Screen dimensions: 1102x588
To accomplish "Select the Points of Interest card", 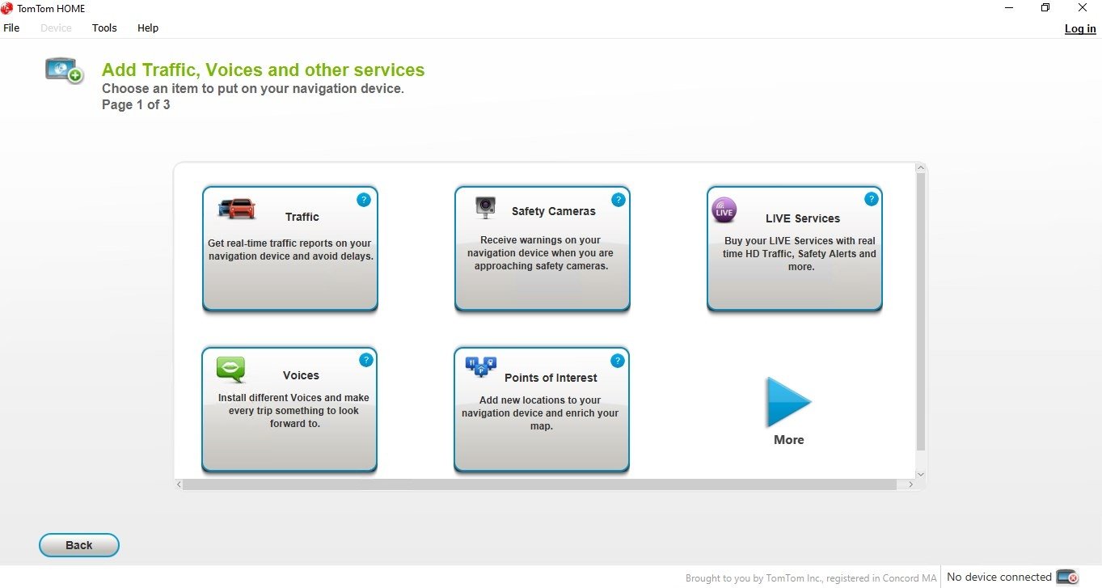I will click(x=542, y=409).
